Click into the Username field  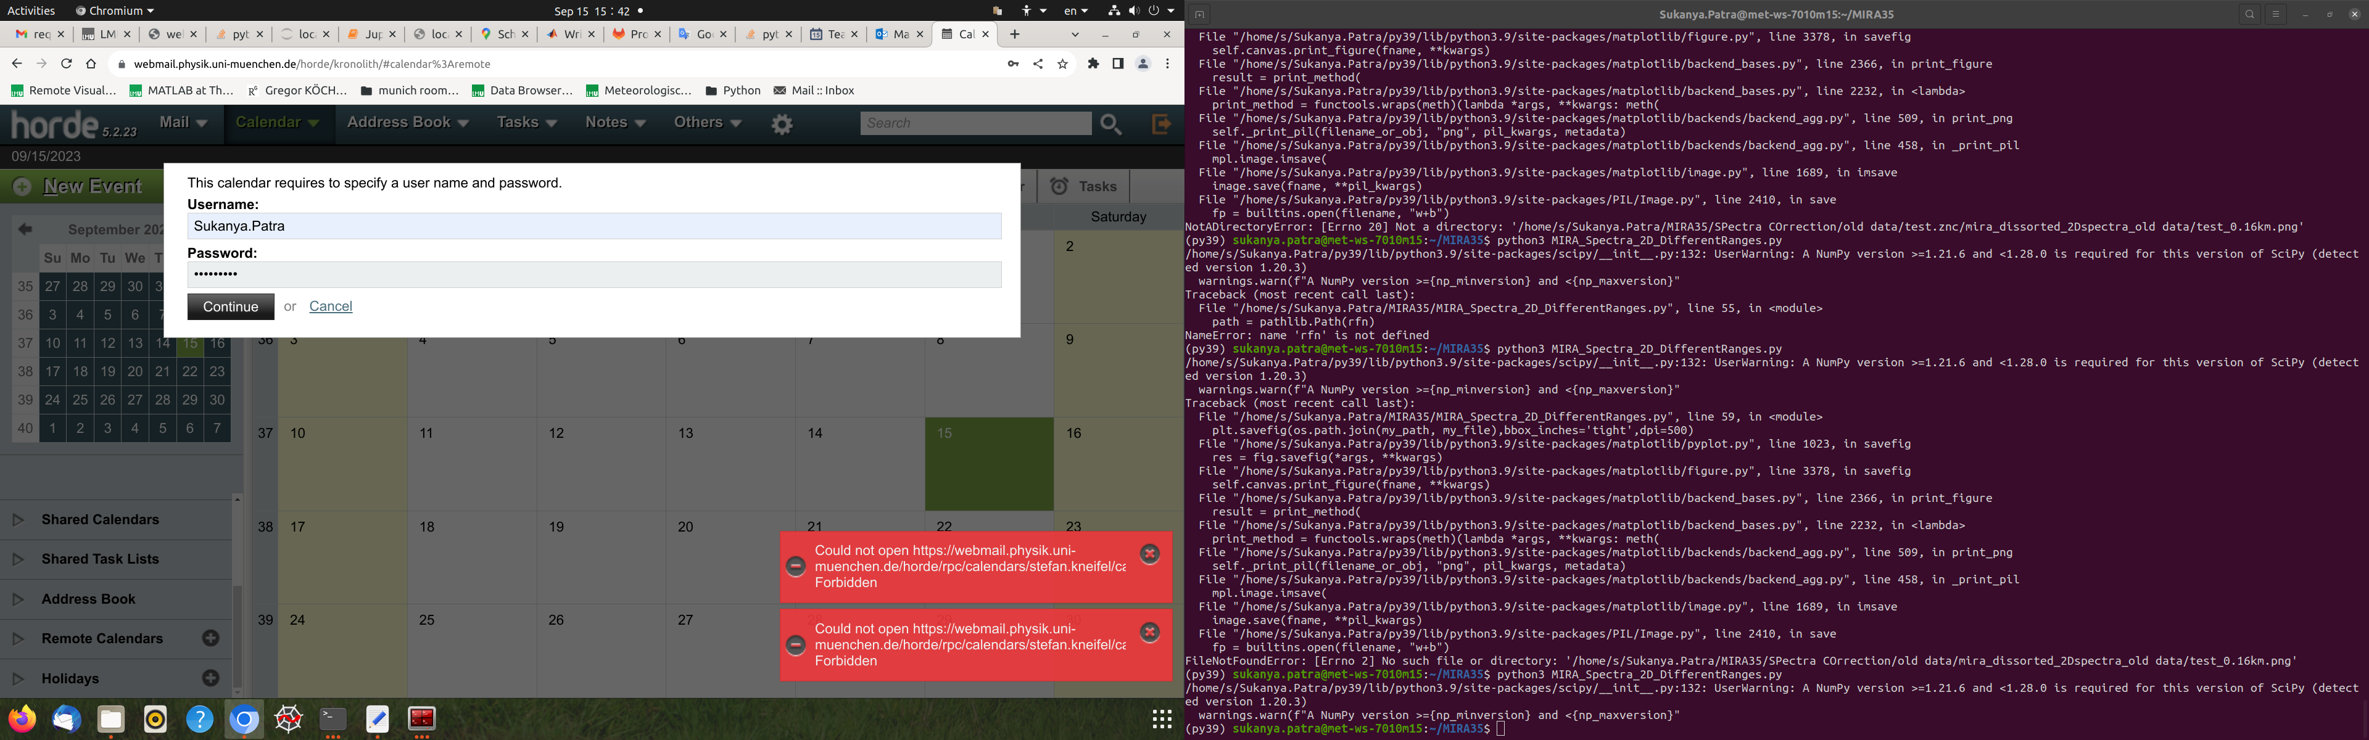(x=593, y=226)
